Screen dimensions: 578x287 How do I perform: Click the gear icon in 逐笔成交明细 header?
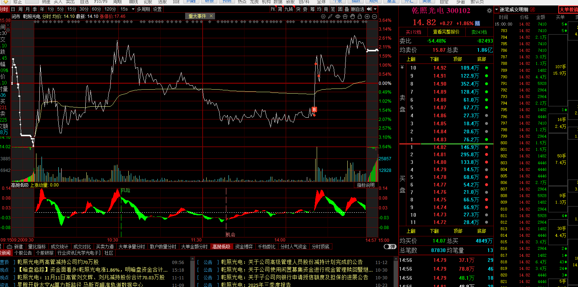489,10
